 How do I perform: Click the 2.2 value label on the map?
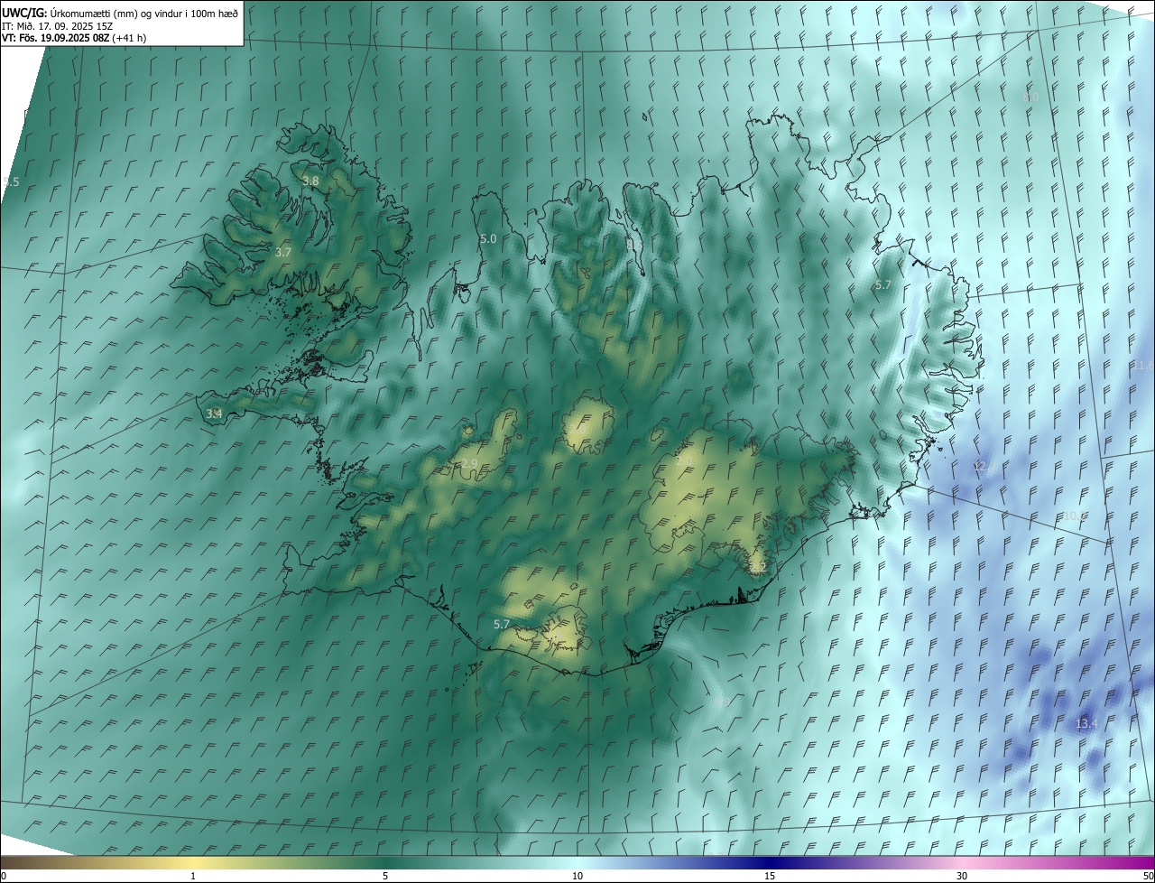[758, 568]
